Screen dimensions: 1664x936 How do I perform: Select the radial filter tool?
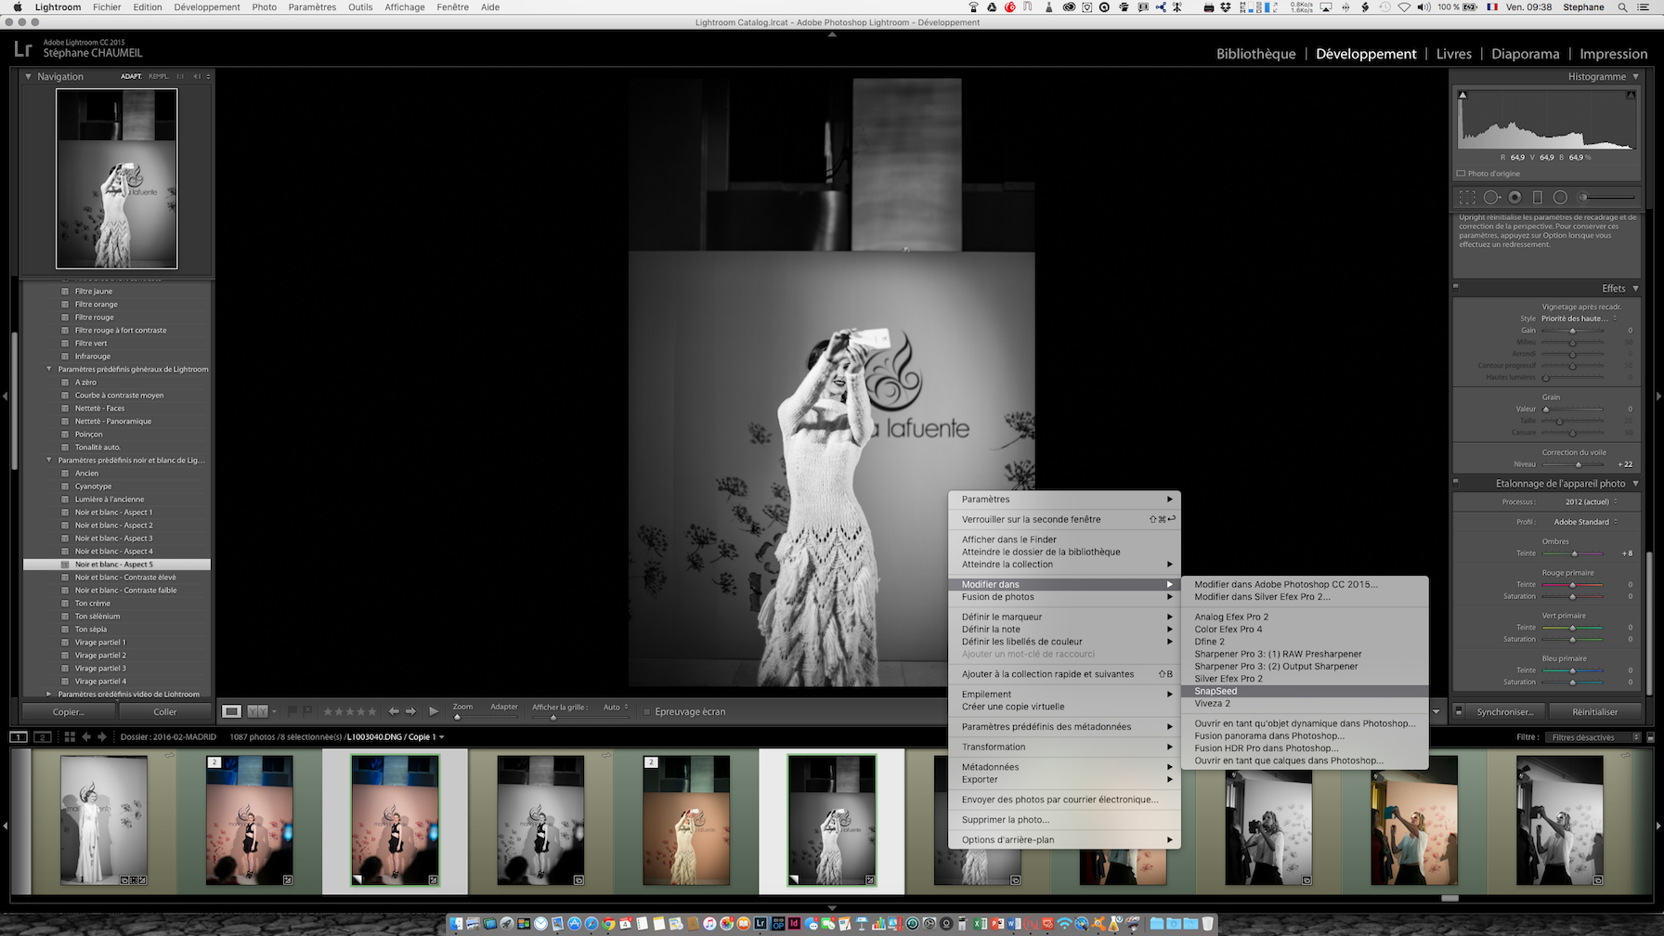(1561, 197)
